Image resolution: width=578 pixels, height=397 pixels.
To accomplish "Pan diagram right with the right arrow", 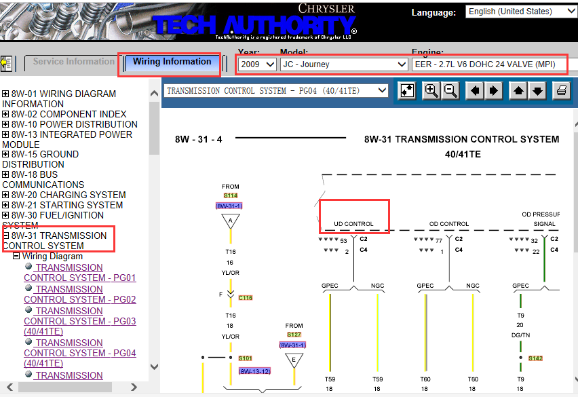I will (x=494, y=91).
